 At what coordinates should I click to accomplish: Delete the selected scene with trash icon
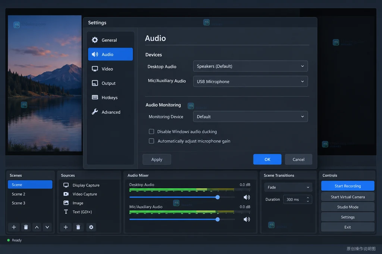pos(26,227)
